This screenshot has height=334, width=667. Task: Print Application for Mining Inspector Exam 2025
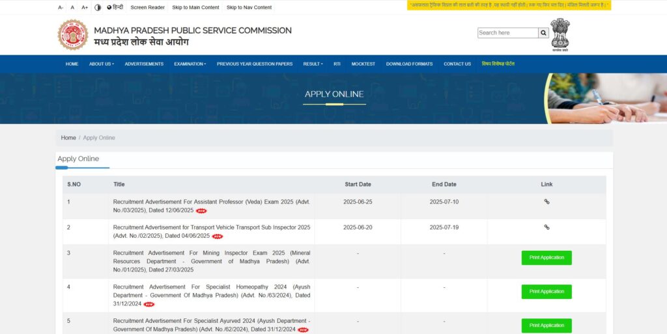click(546, 257)
